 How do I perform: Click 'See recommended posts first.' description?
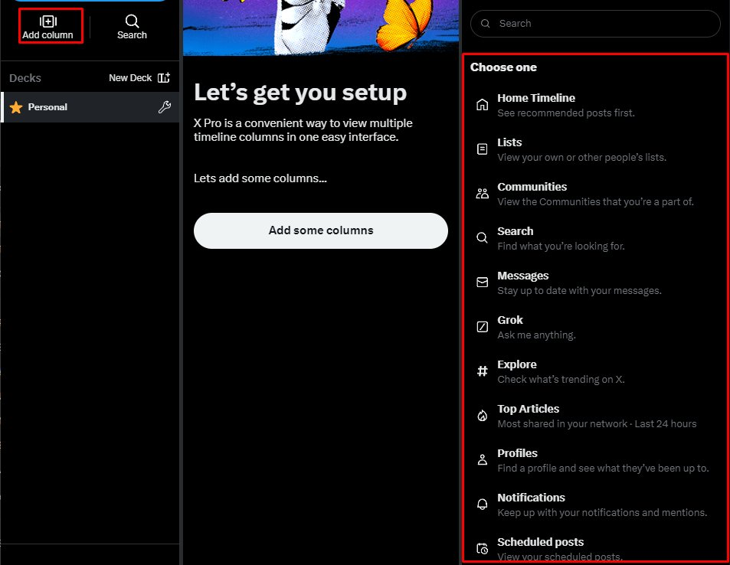pyautogui.click(x=565, y=113)
